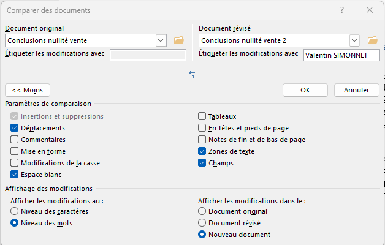Click the help question mark icon
Viewport: 385px width, 245px height.
pos(341,10)
